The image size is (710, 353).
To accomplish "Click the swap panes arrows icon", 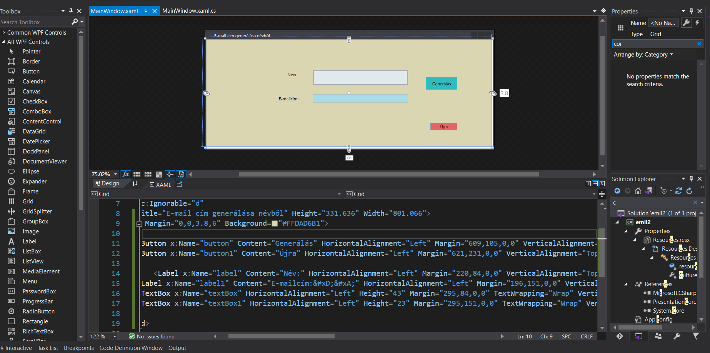I will [x=135, y=184].
